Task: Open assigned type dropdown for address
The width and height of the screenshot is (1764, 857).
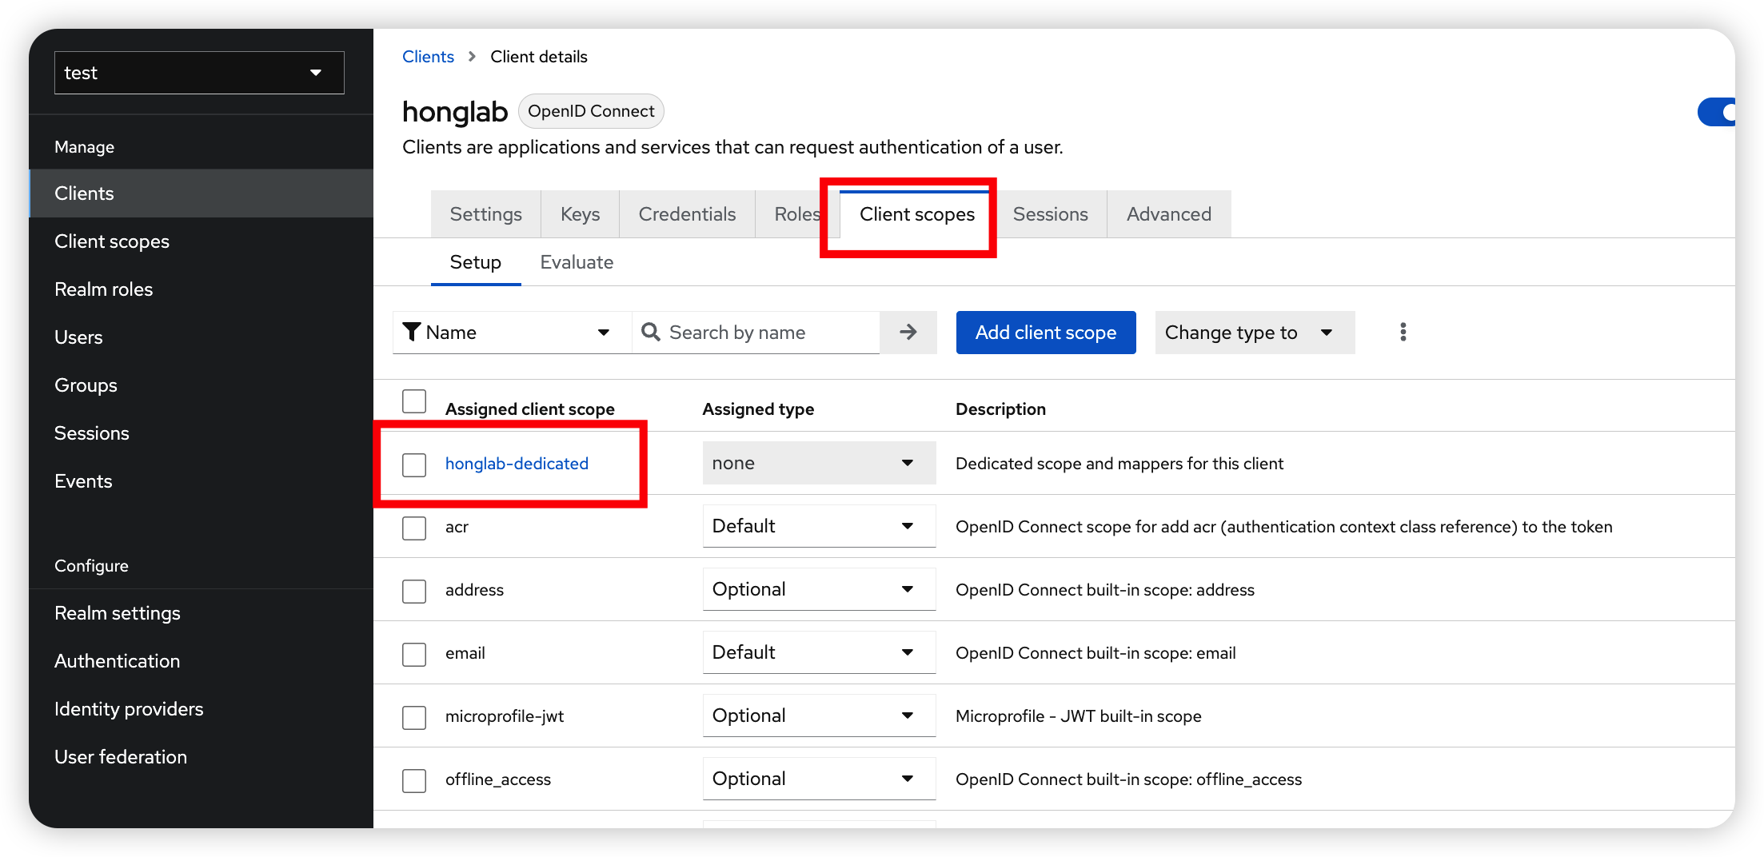Action: point(819,589)
